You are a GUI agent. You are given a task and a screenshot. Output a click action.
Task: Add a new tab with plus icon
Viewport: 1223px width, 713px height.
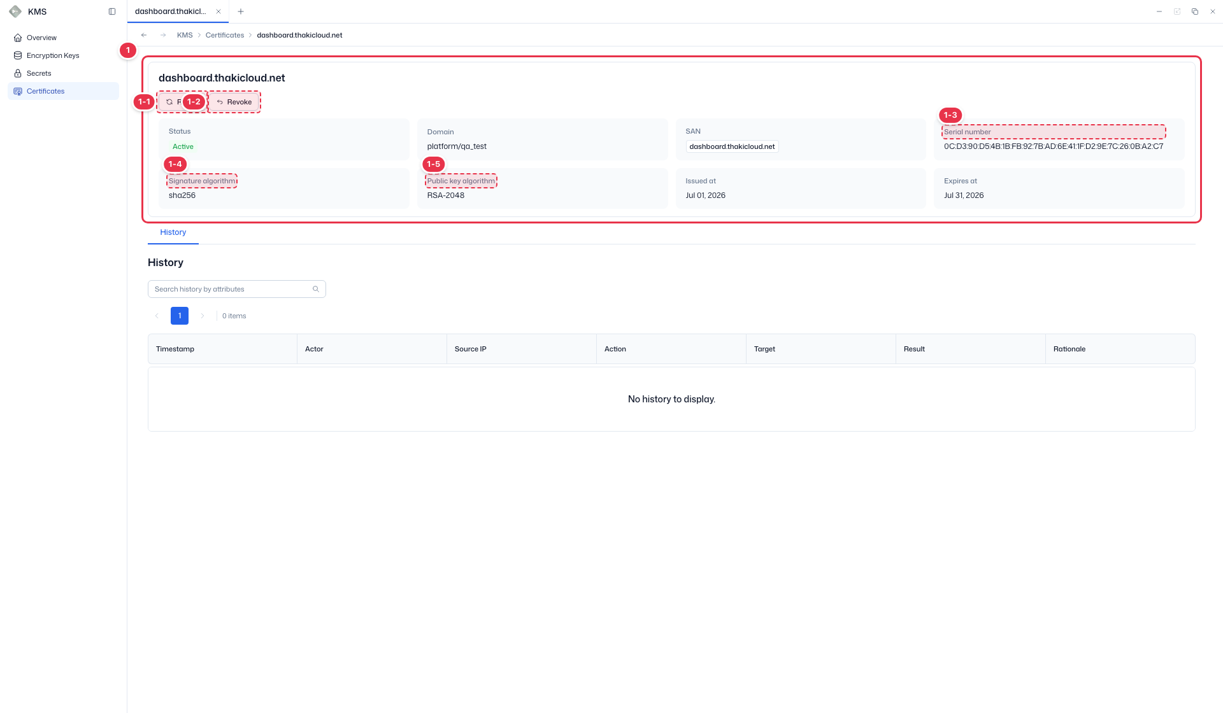click(240, 11)
